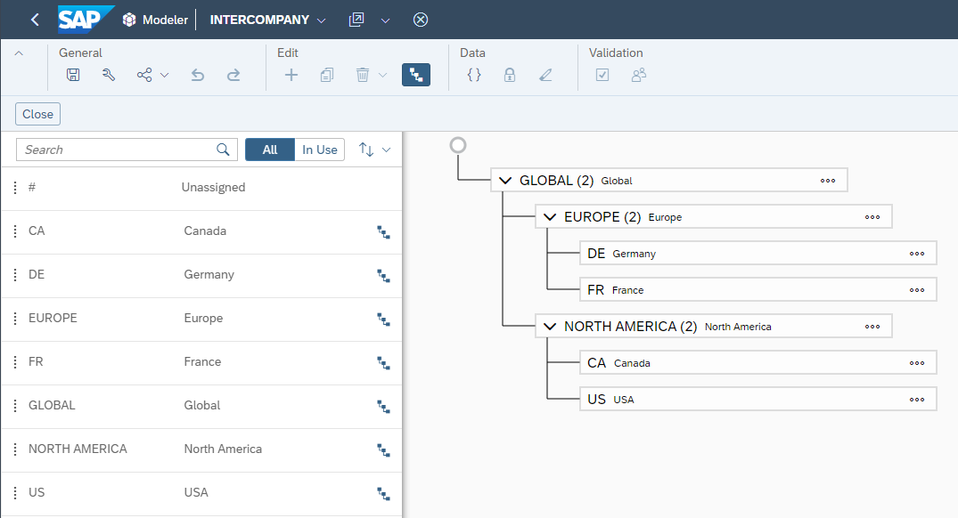Click the open-in-new-window icon
Viewport: 958px width, 518px height.
(356, 20)
